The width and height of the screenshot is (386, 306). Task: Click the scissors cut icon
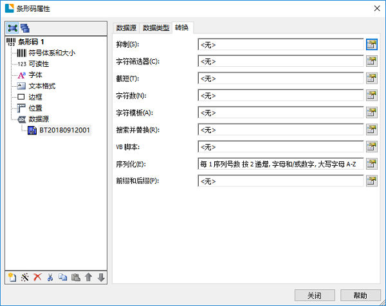pyautogui.click(x=50, y=277)
